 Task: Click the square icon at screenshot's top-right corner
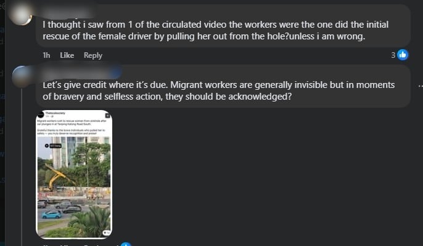(107, 116)
